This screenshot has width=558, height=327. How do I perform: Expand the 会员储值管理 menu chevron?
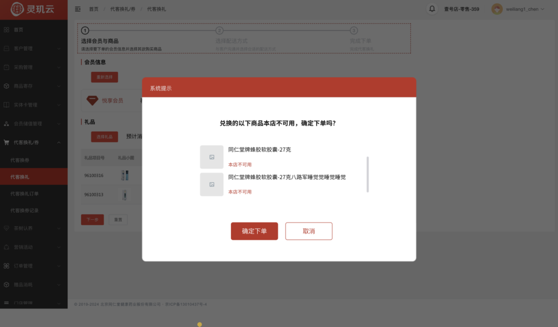(x=59, y=124)
